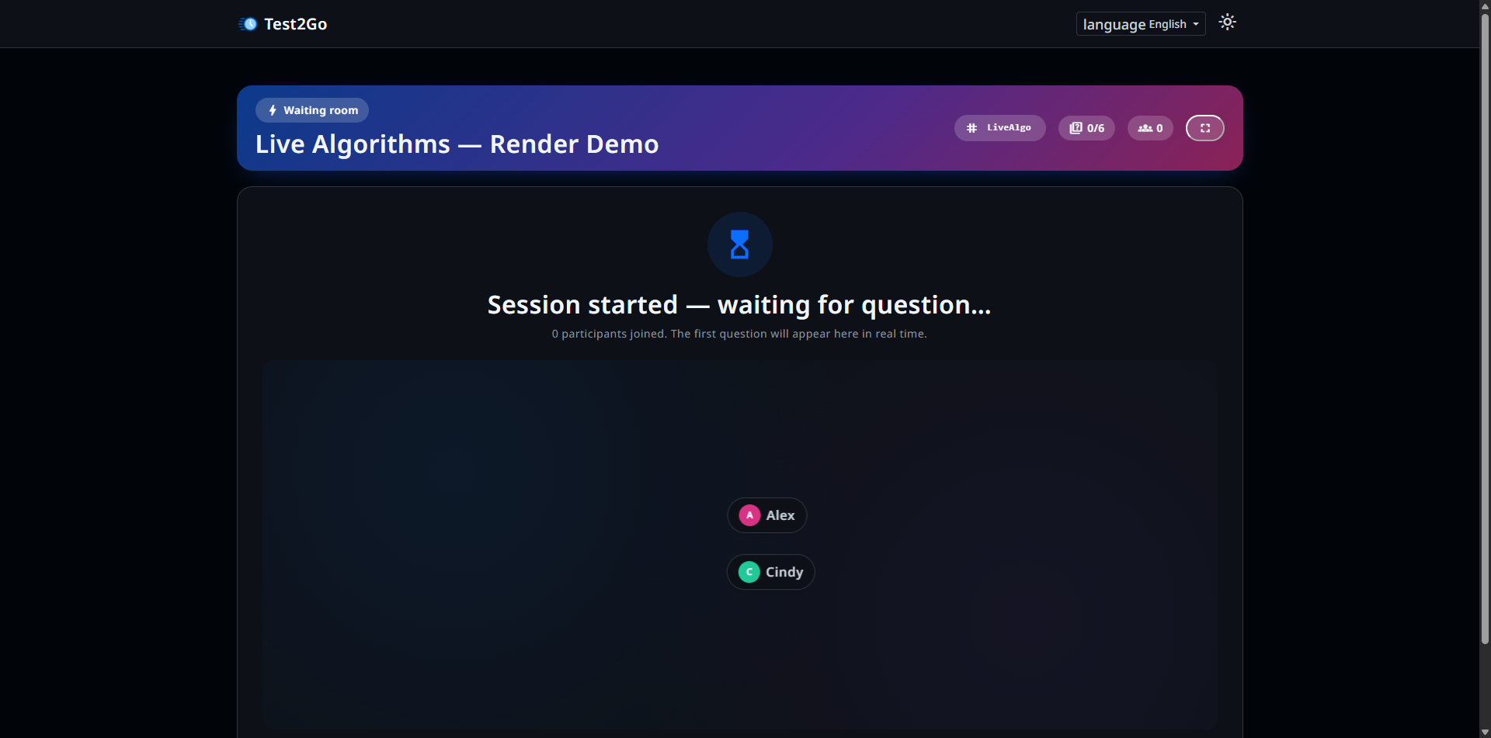This screenshot has height=738, width=1491.
Task: Toggle the light theme sun icon
Action: (1227, 23)
